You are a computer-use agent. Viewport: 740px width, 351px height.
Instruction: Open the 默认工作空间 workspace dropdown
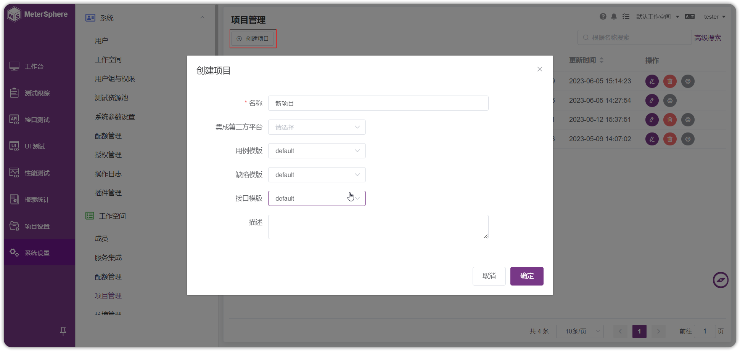coord(658,16)
